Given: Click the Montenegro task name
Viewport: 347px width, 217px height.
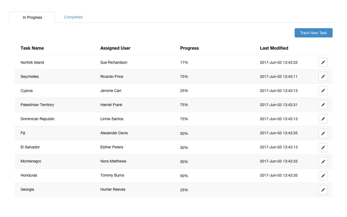Looking at the screenshot, I should click(x=31, y=161).
